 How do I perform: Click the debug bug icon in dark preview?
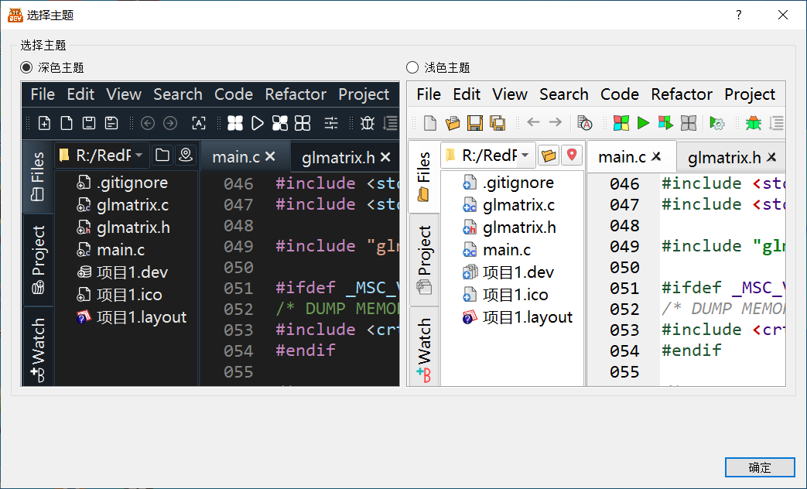point(368,123)
